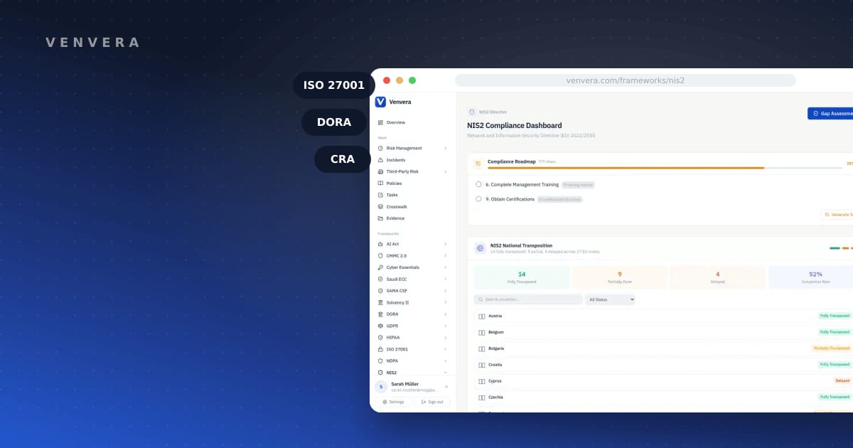Mark step 9 Obtain Certifications circle
The image size is (853, 448).
pos(478,199)
